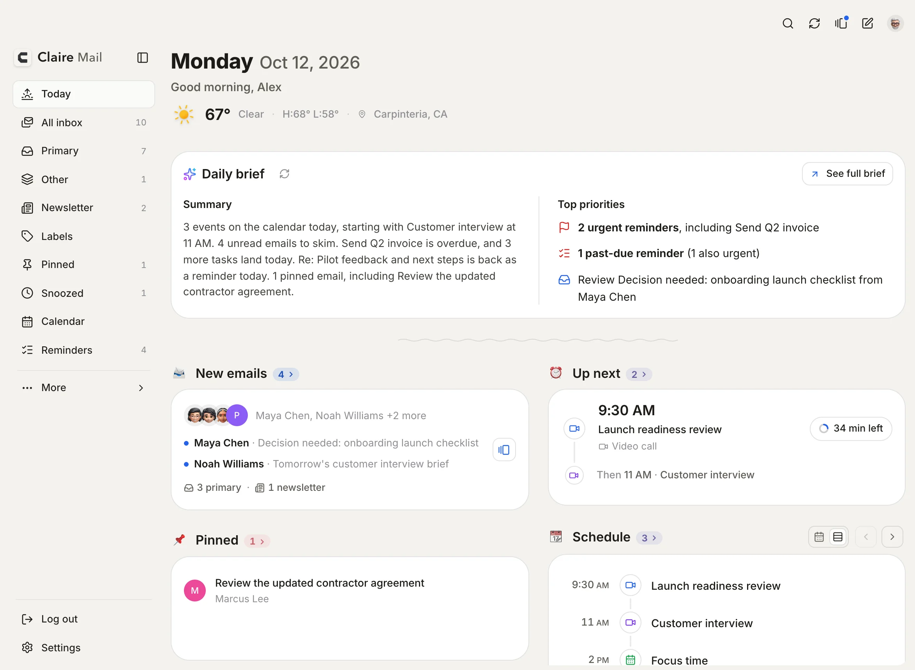Image resolution: width=915 pixels, height=670 pixels.
Task: Expand New emails count badge 4
Action: pyautogui.click(x=286, y=374)
